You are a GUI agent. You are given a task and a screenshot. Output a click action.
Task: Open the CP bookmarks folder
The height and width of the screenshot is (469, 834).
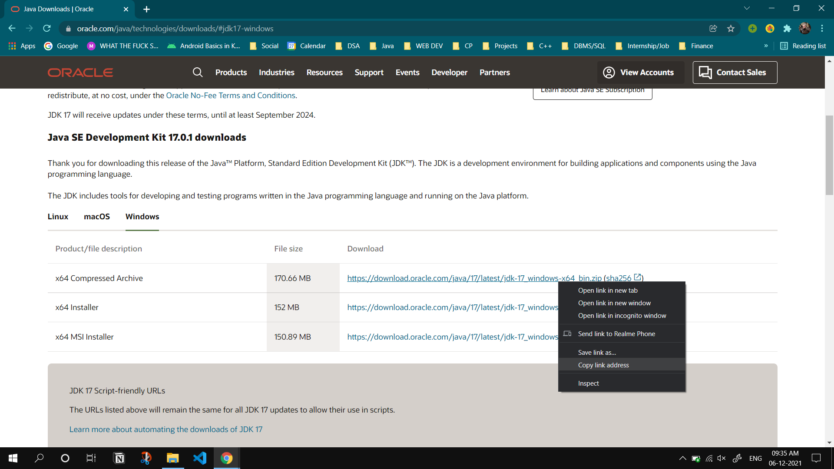(463, 46)
